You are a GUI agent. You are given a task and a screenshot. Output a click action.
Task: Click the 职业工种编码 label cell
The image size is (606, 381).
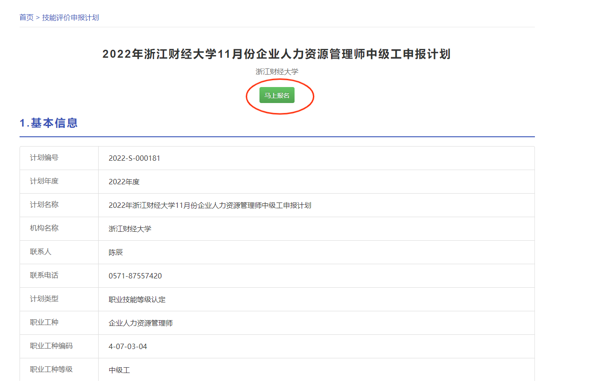[59, 346]
